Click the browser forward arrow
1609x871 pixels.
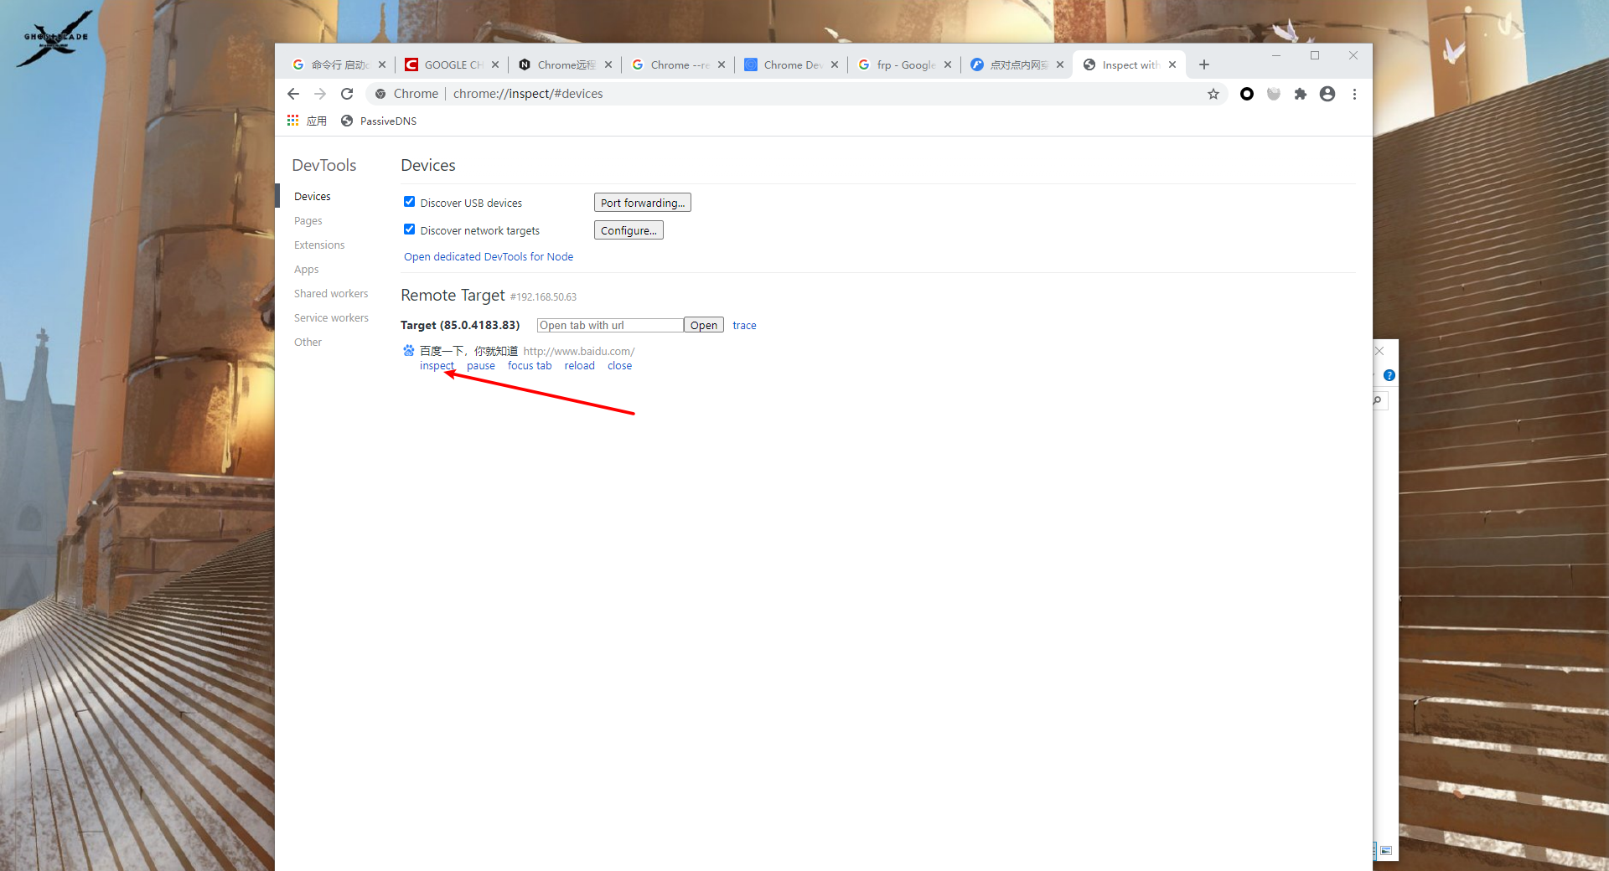tap(320, 94)
